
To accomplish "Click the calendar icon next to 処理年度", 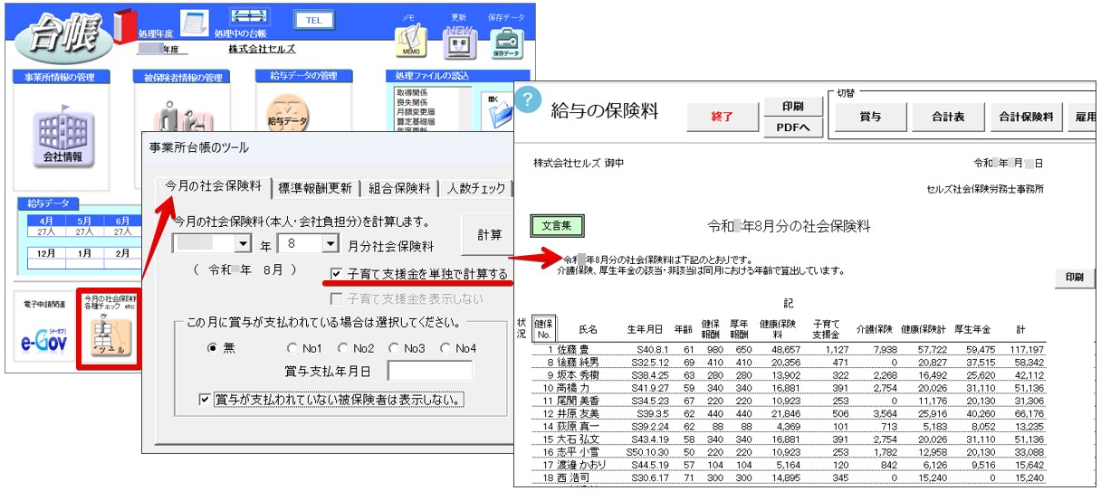I will coord(194,23).
